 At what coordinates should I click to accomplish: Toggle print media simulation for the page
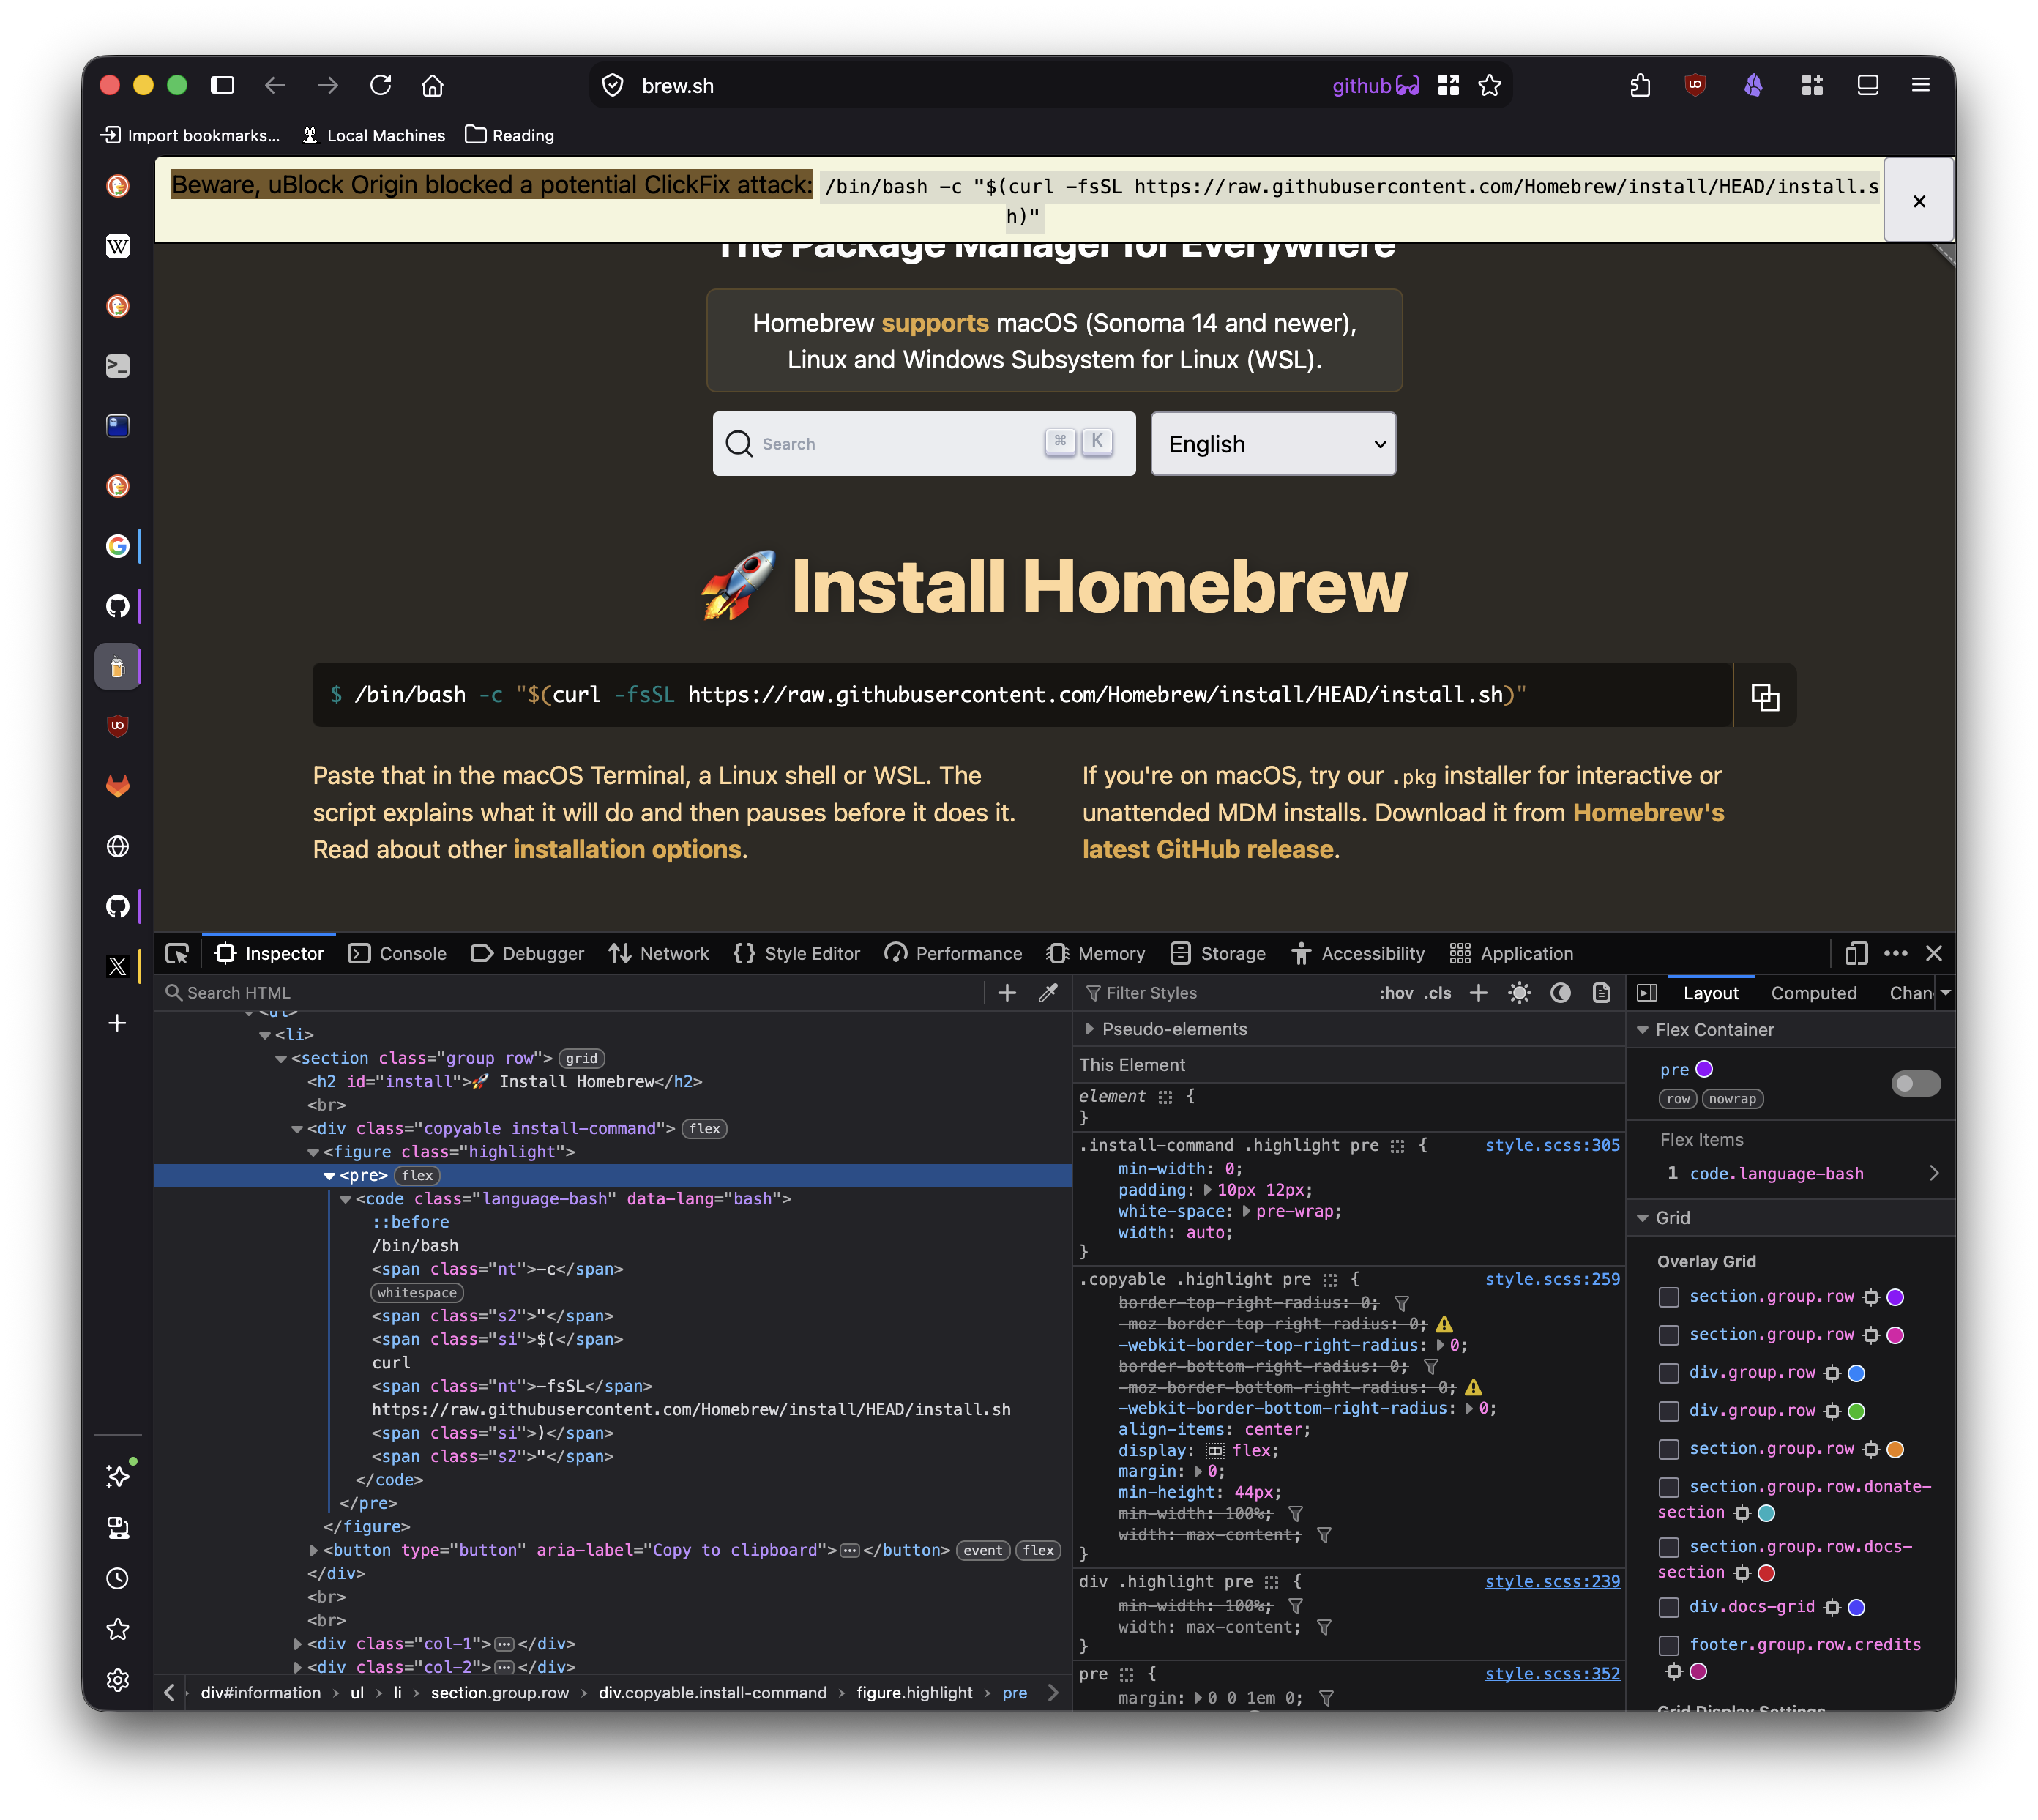coord(1601,993)
